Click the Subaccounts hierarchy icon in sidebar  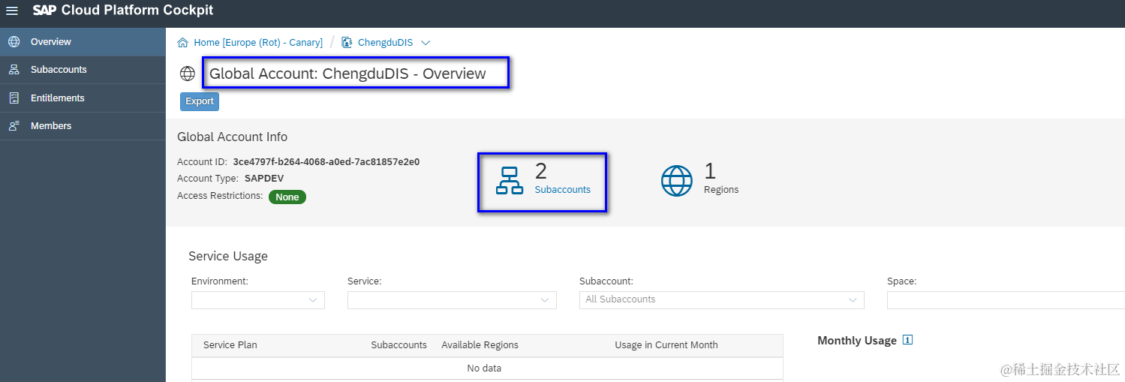click(x=14, y=70)
